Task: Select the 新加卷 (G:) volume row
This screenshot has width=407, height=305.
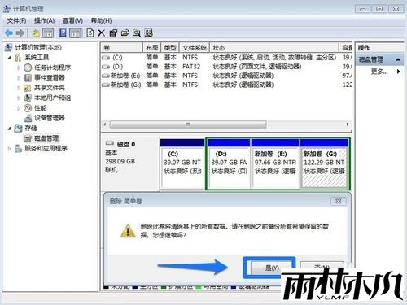Action: pyautogui.click(x=226, y=85)
